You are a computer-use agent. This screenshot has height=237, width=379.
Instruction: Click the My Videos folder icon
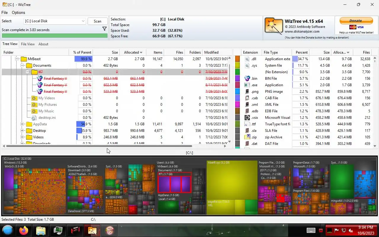click(34, 98)
